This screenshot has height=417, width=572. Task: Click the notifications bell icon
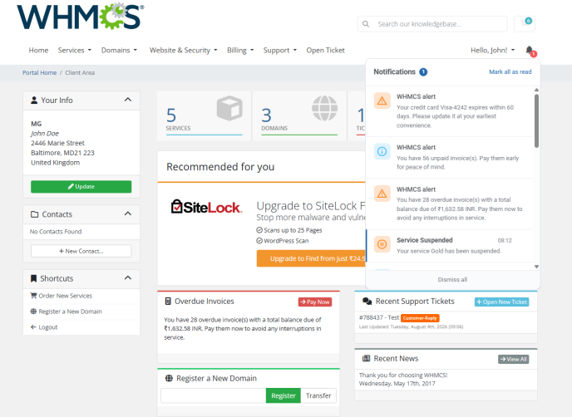(x=530, y=50)
